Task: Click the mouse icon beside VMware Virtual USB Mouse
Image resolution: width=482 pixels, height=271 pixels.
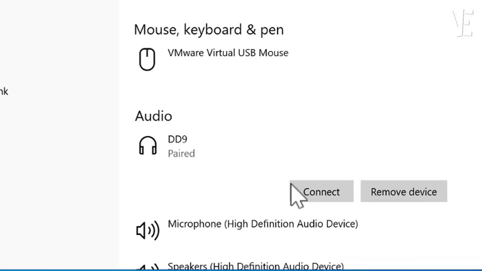Action: point(147,59)
